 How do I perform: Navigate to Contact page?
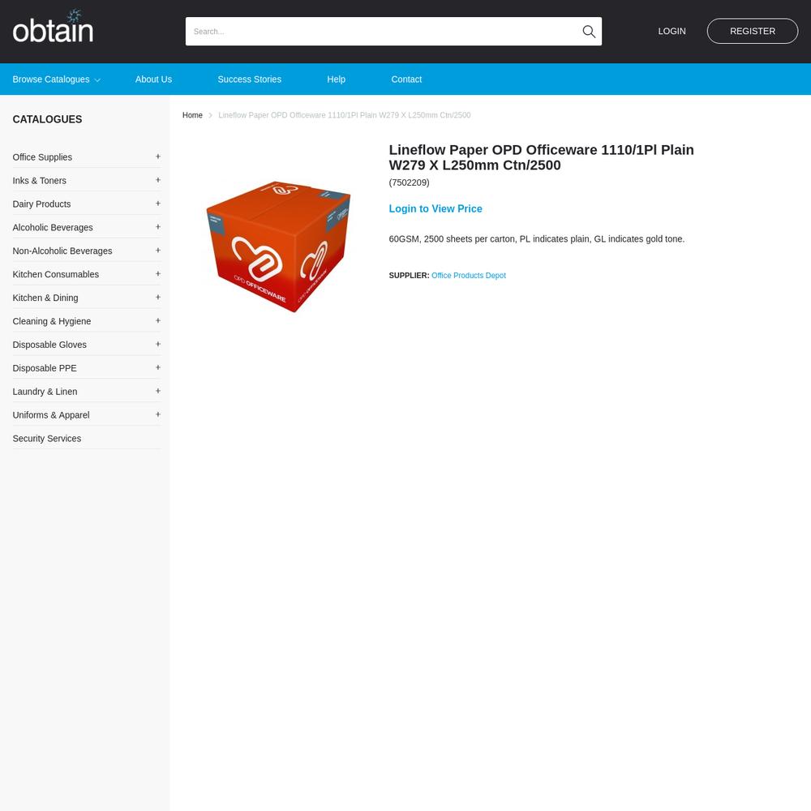click(x=406, y=79)
